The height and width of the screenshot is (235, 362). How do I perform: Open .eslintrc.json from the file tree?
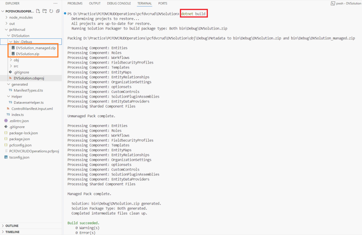(x=19, y=121)
